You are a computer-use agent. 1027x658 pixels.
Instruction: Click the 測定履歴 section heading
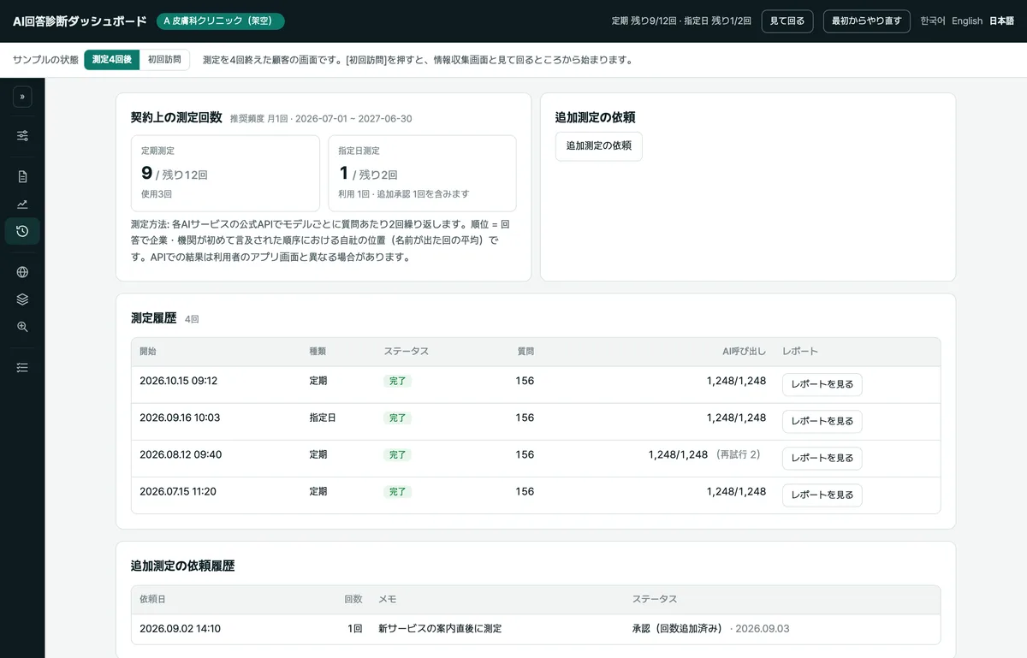153,318
